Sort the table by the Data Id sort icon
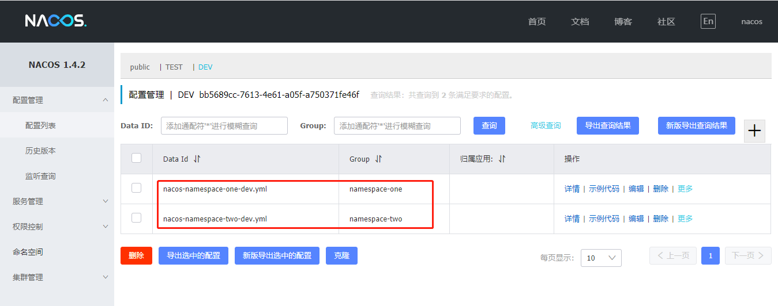Screen dimensions: 778x306 tap(197, 159)
